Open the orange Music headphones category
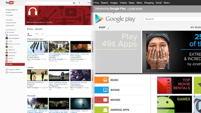 [x=101, y=80]
